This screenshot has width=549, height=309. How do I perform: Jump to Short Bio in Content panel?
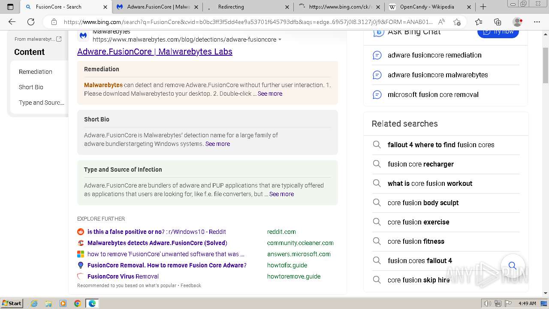coord(31,87)
